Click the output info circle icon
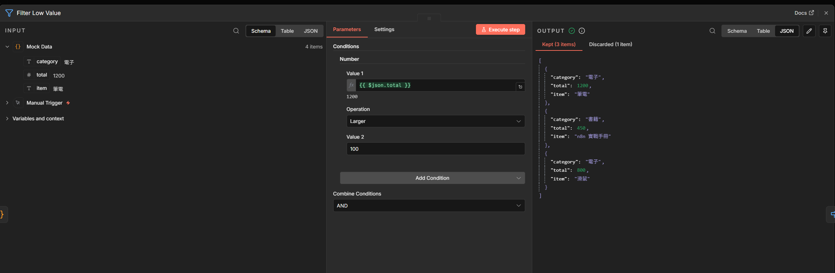 (x=582, y=31)
